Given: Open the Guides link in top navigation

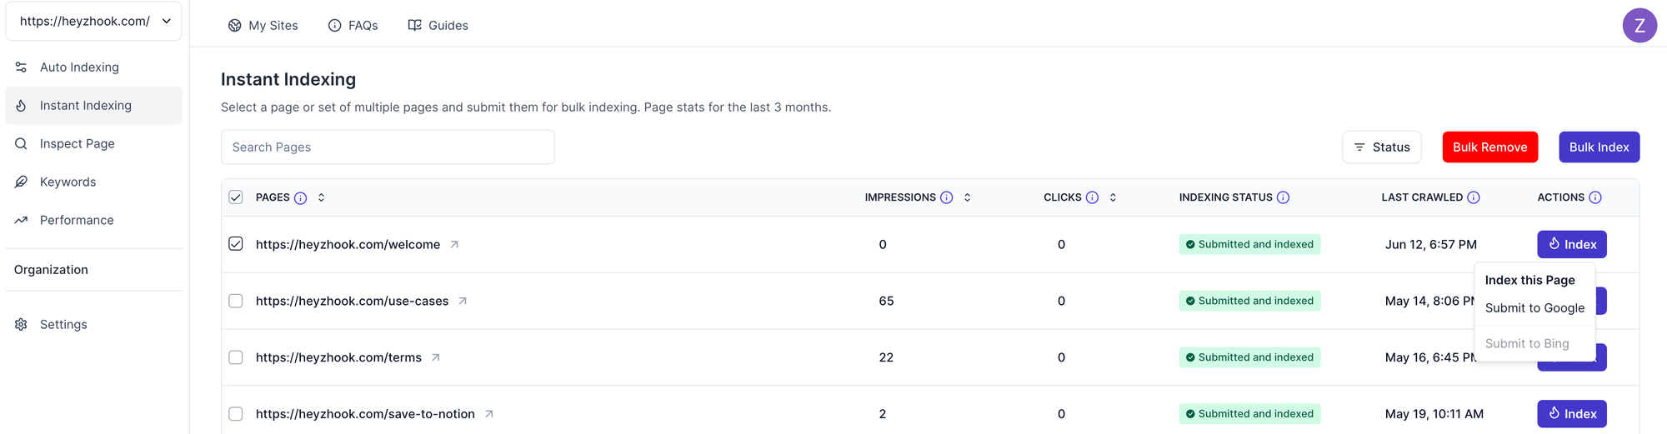Looking at the screenshot, I should [438, 26].
